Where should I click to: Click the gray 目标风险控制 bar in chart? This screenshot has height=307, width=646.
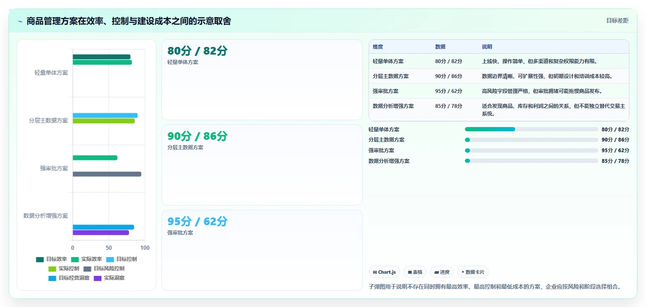(x=107, y=174)
